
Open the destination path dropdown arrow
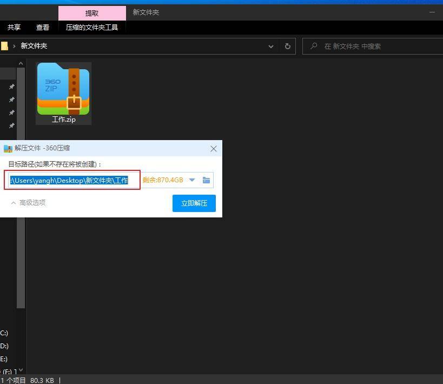pos(192,180)
